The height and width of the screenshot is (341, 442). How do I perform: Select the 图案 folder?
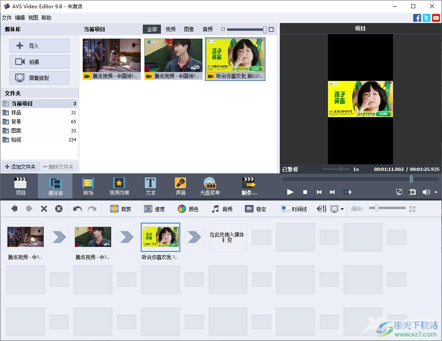pyautogui.click(x=40, y=131)
